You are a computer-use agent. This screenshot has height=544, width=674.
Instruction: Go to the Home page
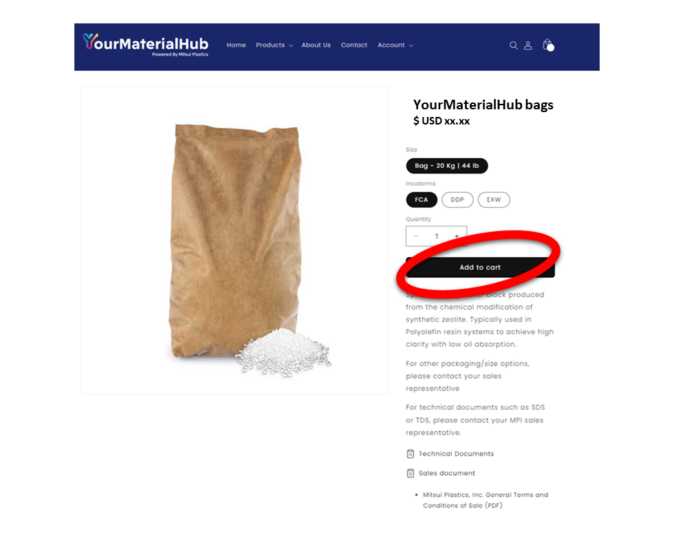236,45
